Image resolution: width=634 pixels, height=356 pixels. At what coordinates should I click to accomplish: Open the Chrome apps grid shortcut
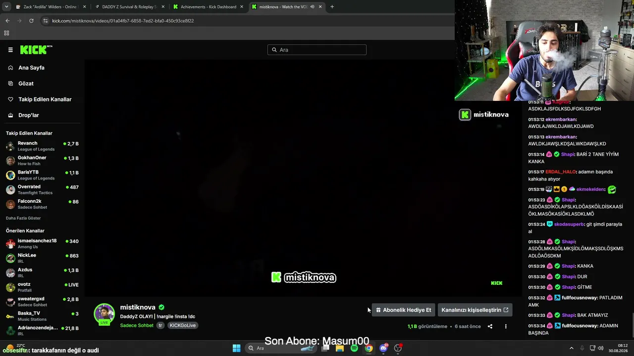coord(6,33)
